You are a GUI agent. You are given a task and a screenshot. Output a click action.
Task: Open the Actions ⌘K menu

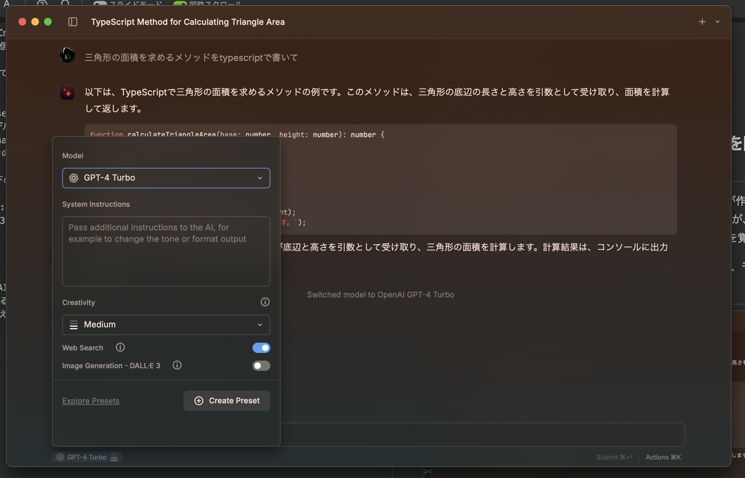coord(663,457)
